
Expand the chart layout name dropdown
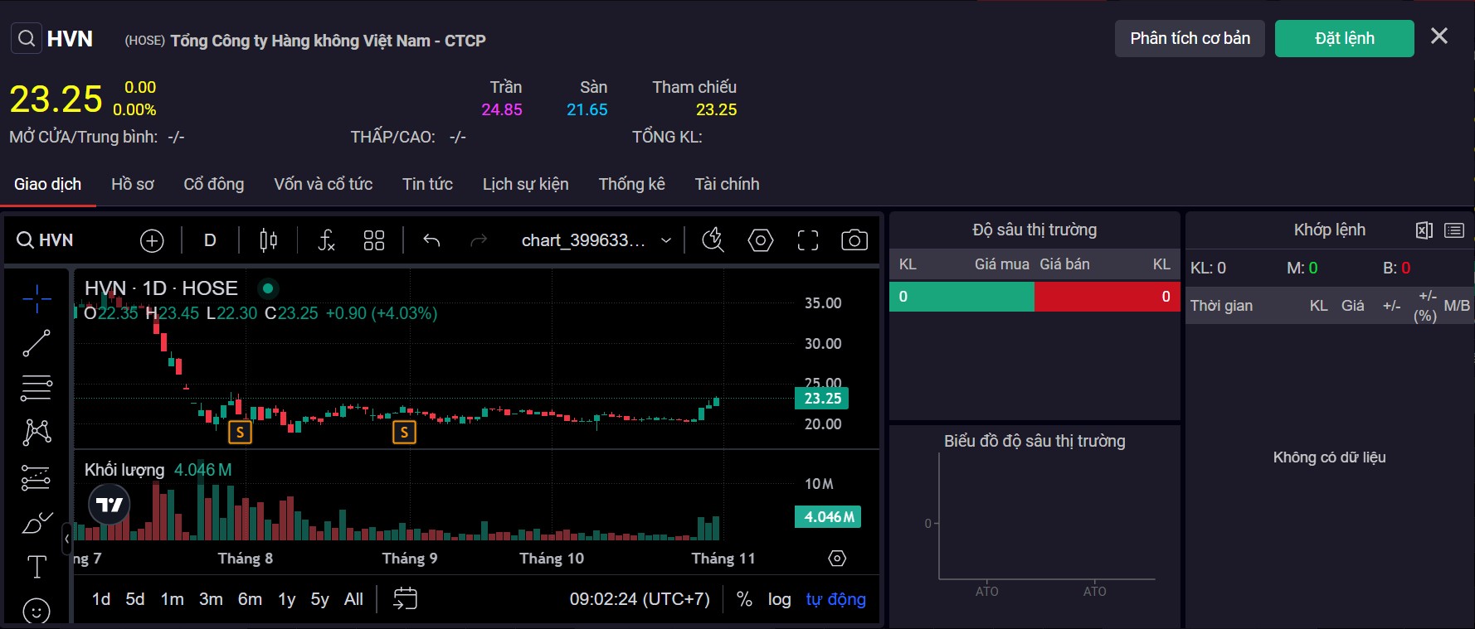pyautogui.click(x=665, y=240)
